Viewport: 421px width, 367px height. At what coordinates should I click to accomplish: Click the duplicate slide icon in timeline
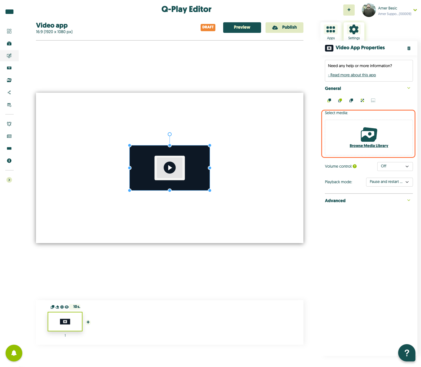[52, 307]
